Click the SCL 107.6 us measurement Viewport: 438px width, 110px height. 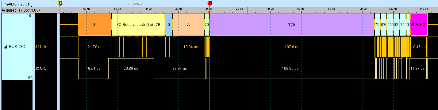click(x=292, y=47)
